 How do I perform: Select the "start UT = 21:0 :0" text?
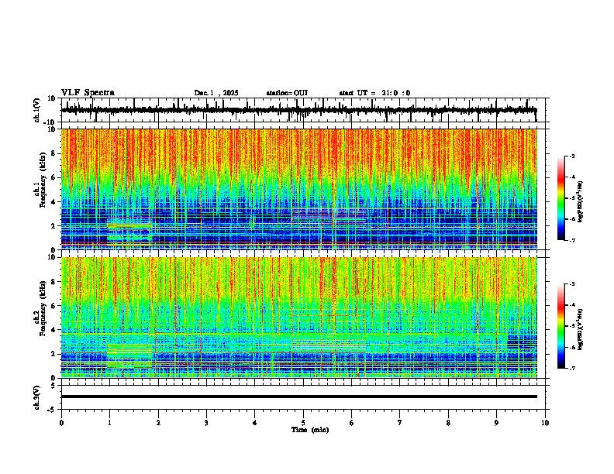pyautogui.click(x=374, y=93)
